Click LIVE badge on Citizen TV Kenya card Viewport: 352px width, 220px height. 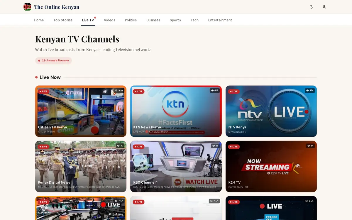click(43, 92)
